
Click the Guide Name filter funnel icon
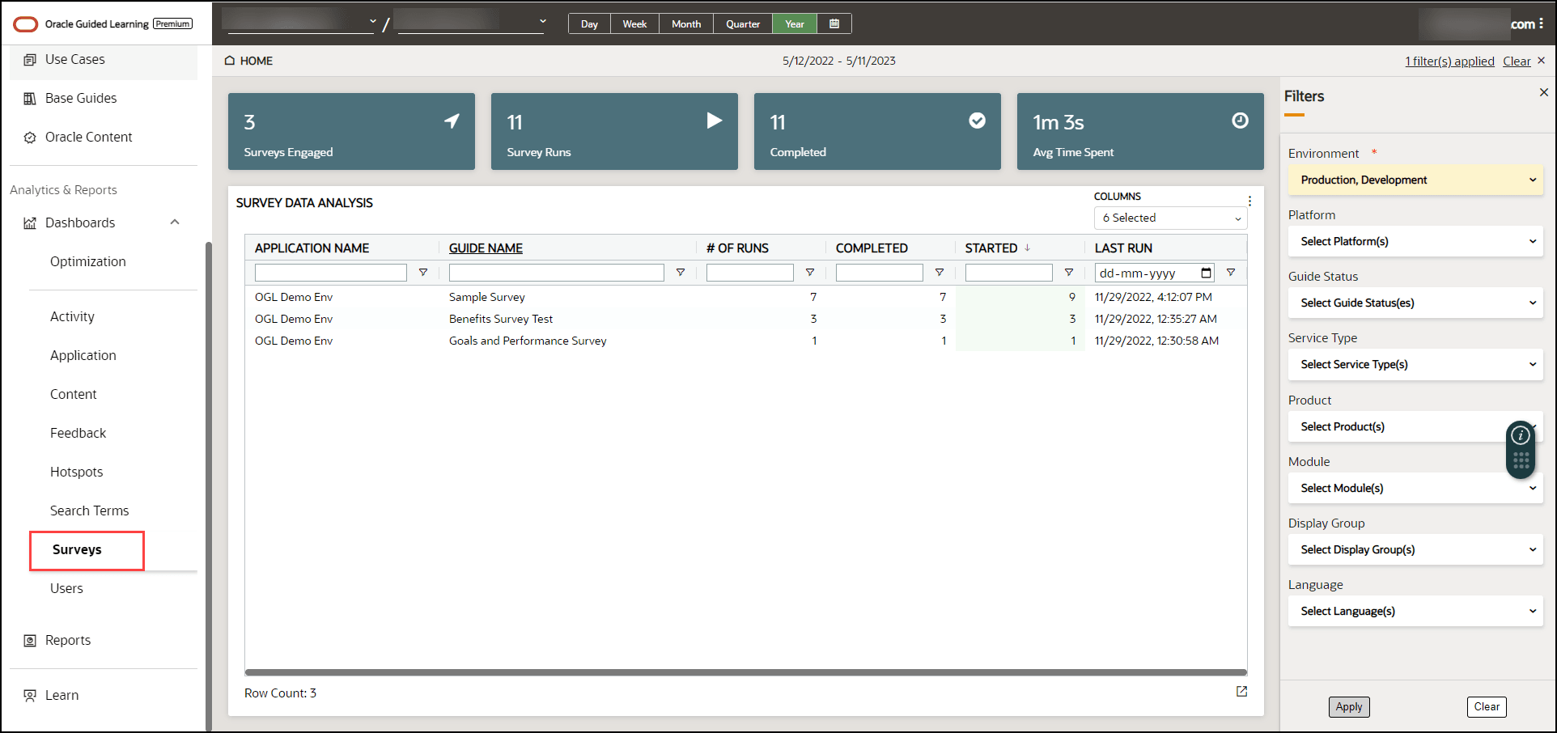click(681, 273)
